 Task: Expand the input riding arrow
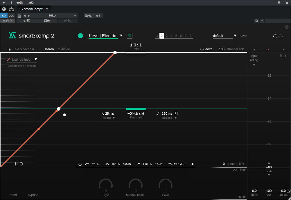[254, 65]
